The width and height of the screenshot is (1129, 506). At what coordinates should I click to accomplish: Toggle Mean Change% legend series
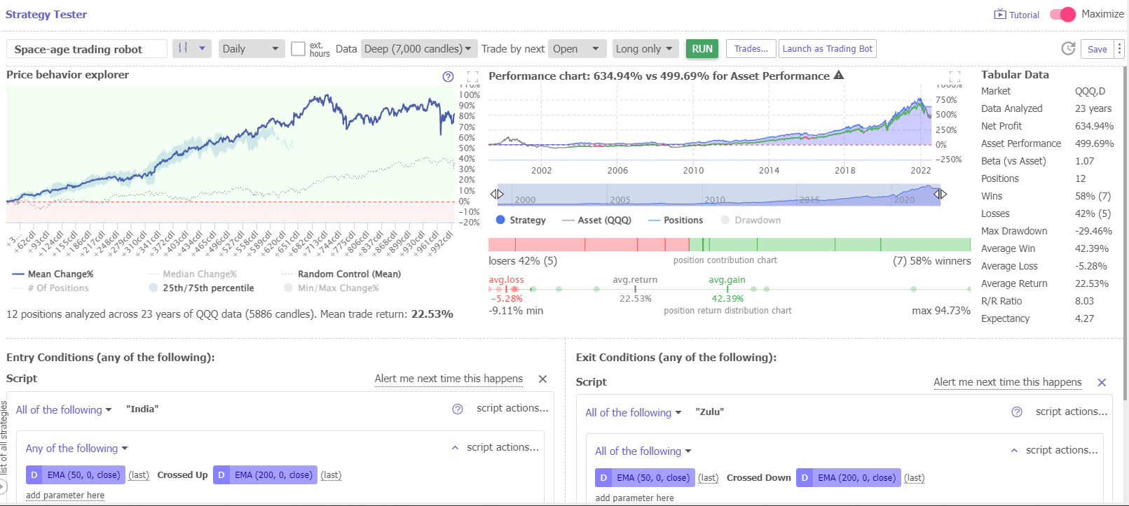(53, 274)
